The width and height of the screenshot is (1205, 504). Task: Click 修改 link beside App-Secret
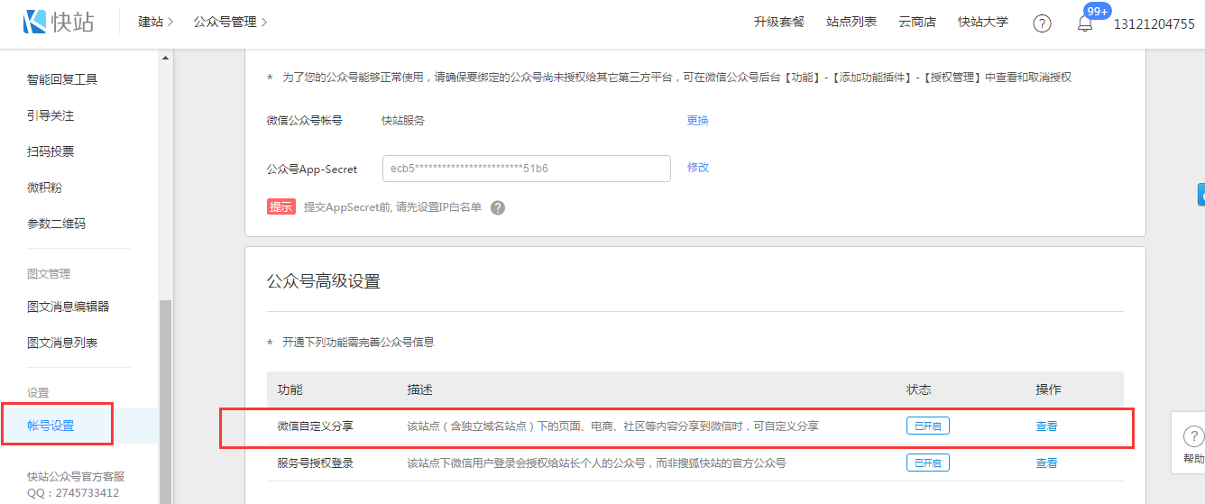click(x=697, y=167)
